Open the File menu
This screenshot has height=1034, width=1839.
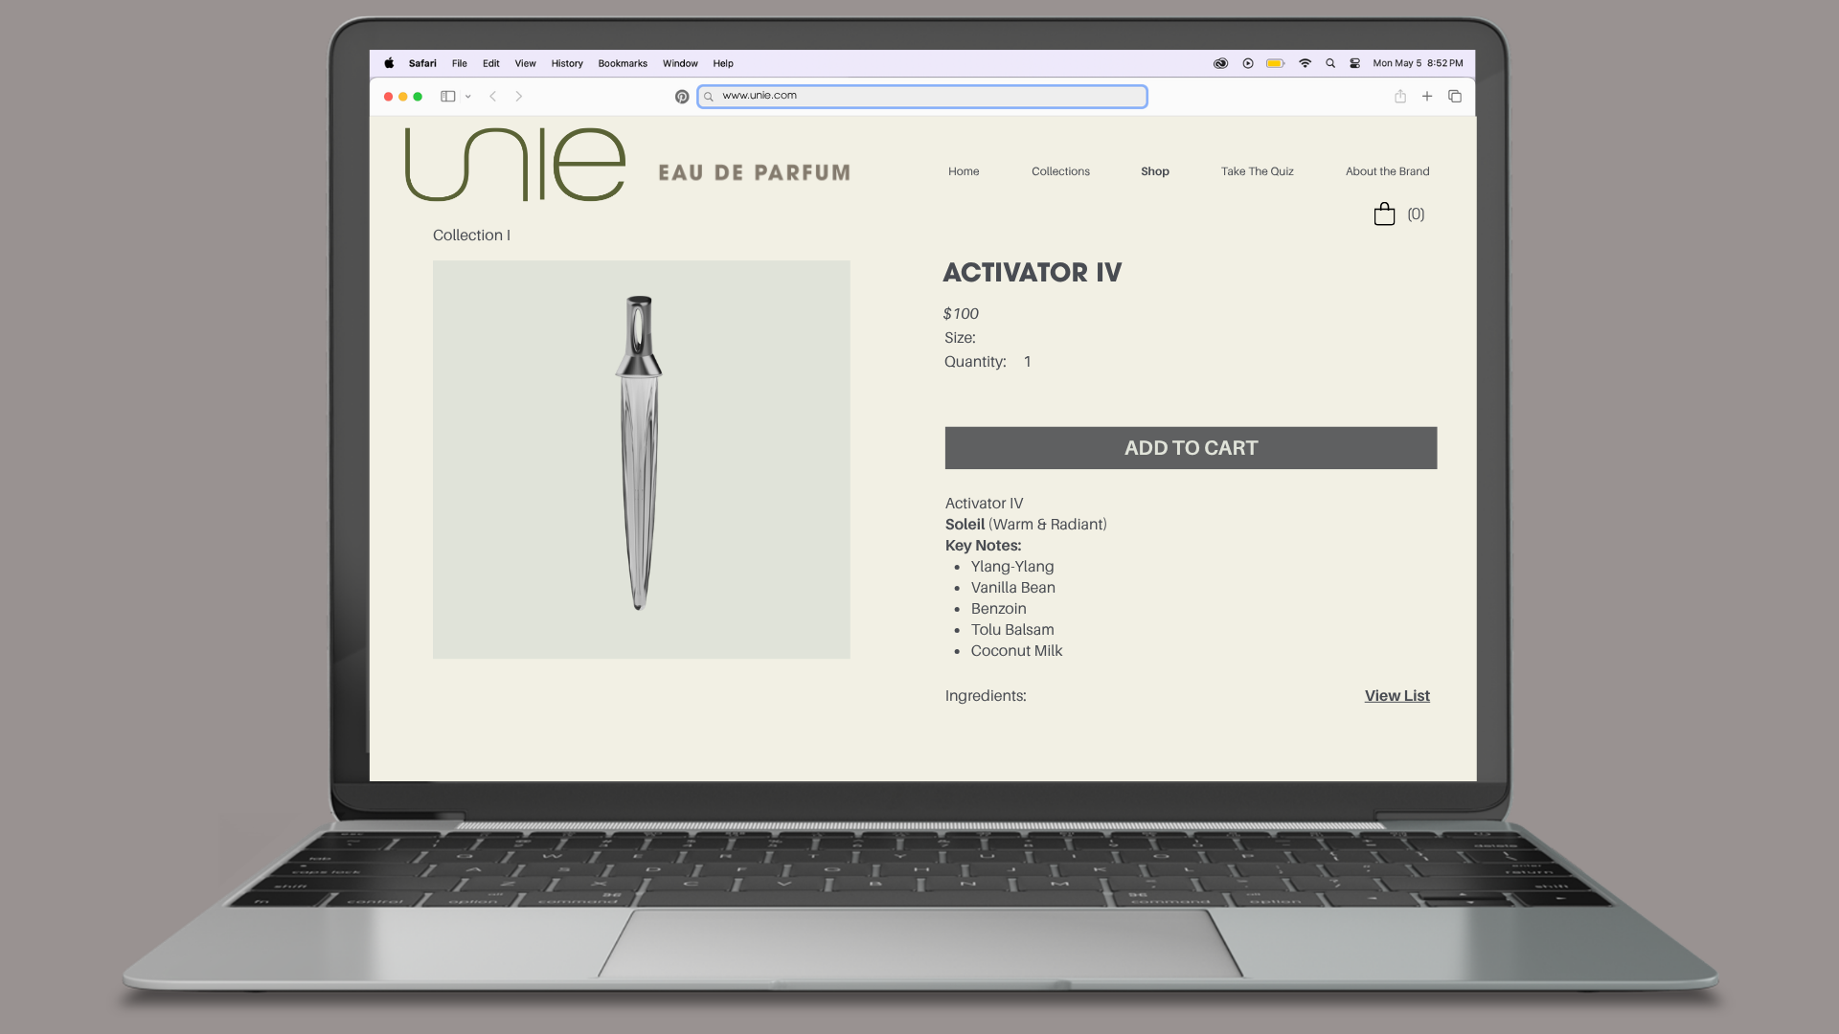click(x=460, y=63)
